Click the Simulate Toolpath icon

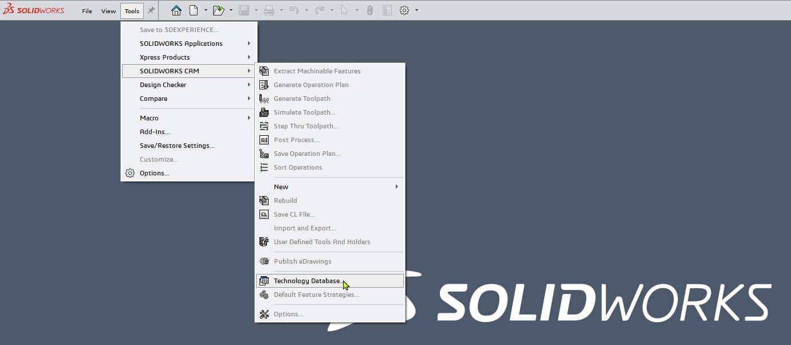[264, 112]
